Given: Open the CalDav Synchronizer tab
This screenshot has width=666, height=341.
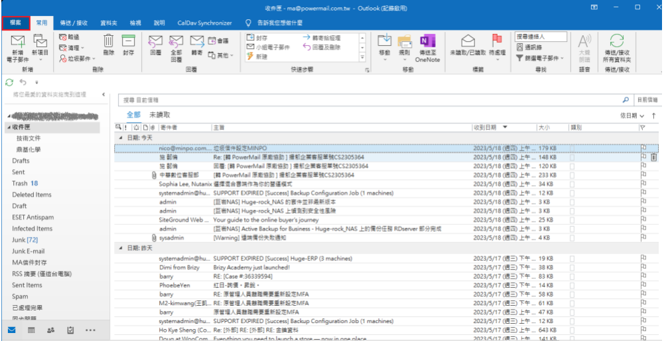Looking at the screenshot, I should coord(205,23).
